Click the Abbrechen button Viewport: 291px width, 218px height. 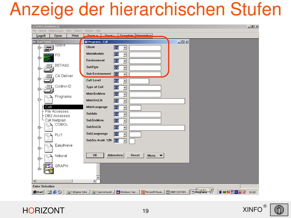pyautogui.click(x=115, y=155)
